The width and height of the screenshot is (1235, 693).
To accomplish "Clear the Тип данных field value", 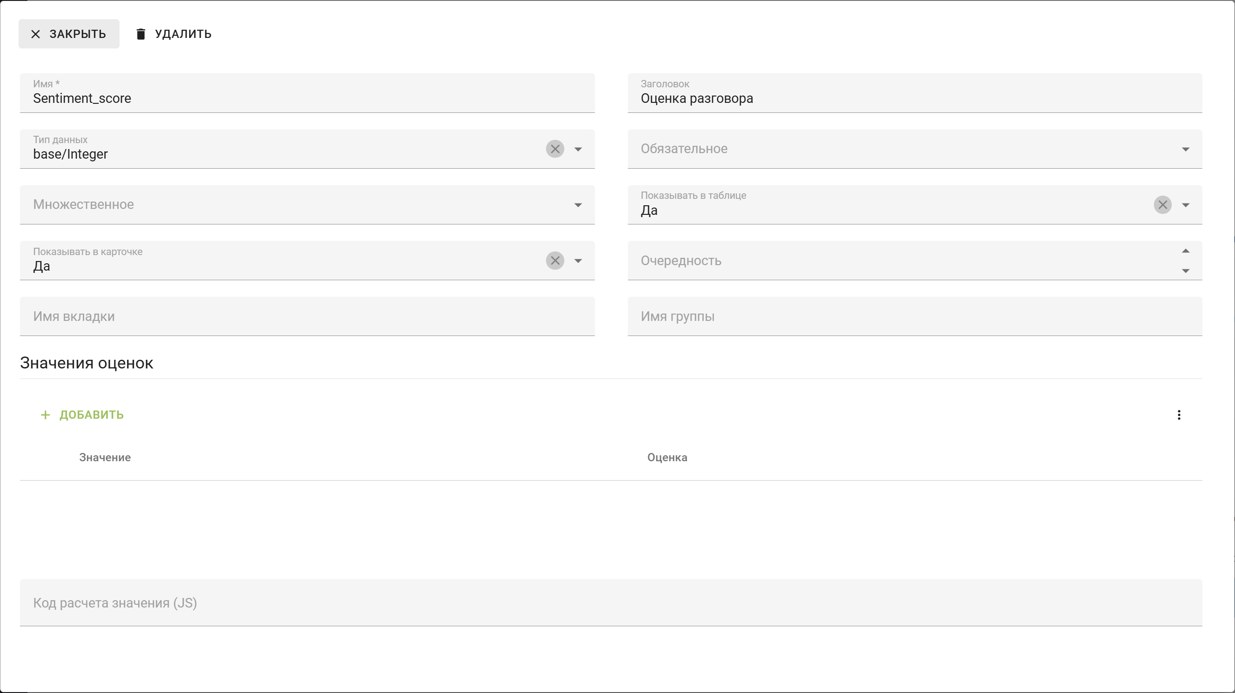I will click(x=555, y=149).
